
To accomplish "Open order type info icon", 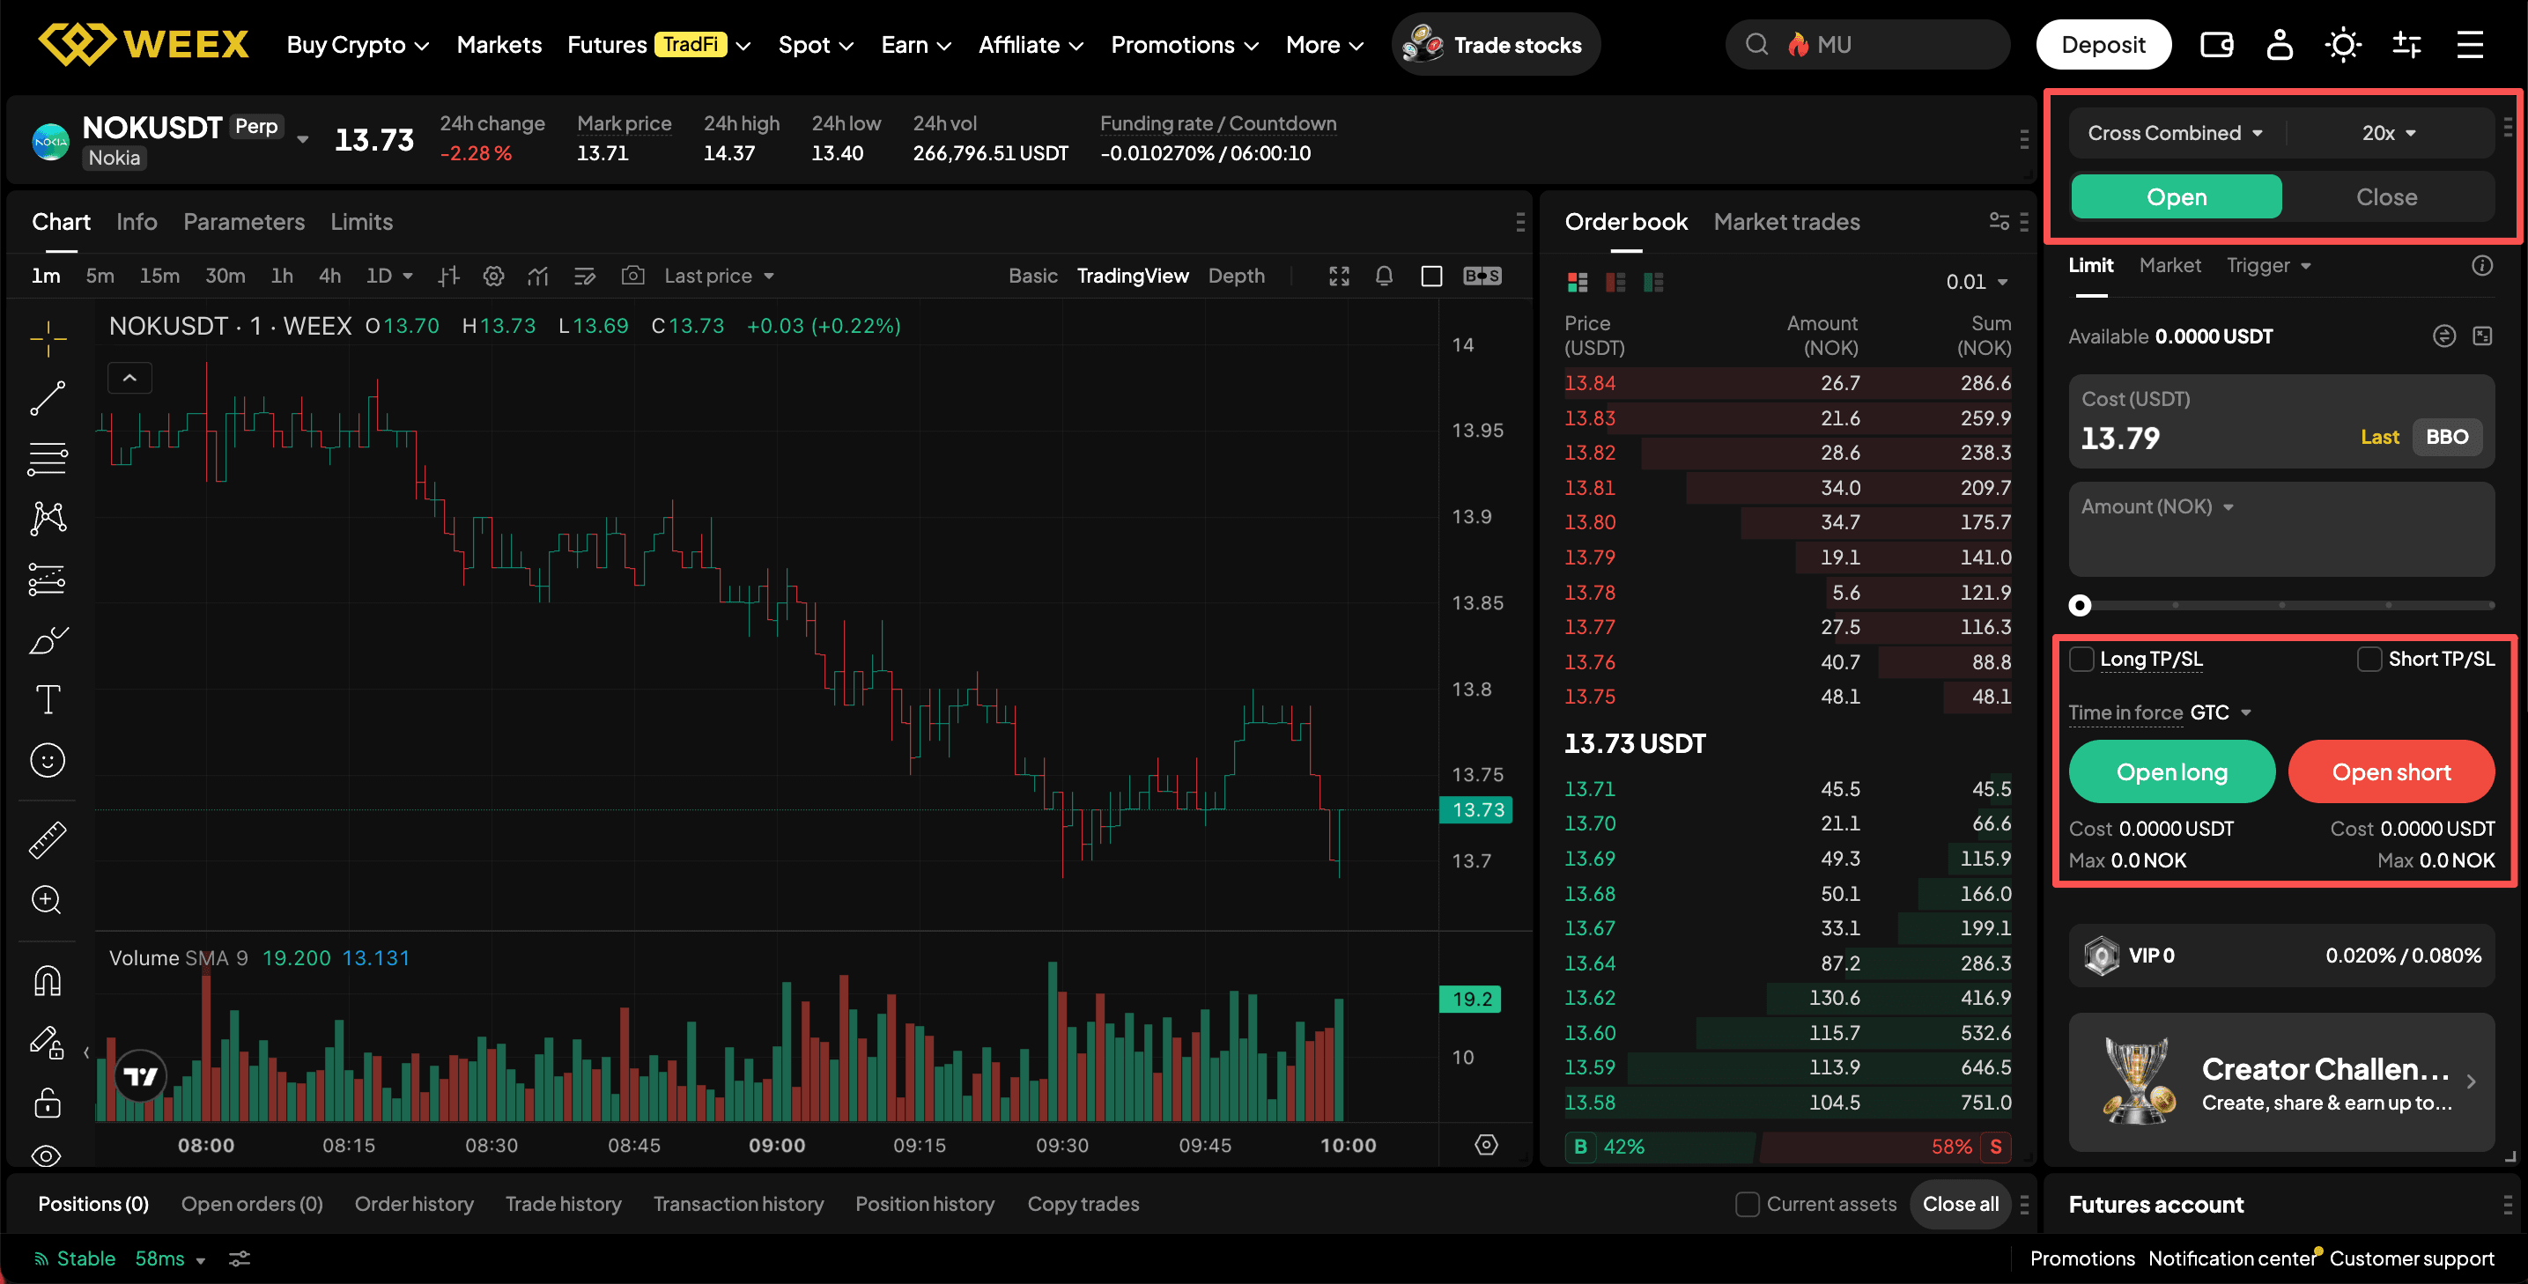I will click(2482, 266).
